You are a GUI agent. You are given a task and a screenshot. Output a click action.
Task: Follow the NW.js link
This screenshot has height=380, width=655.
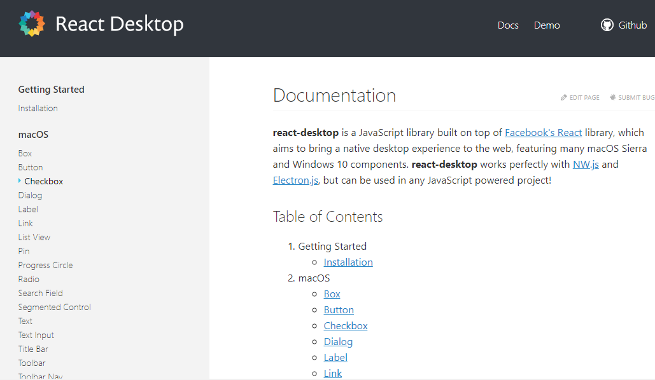click(586, 165)
